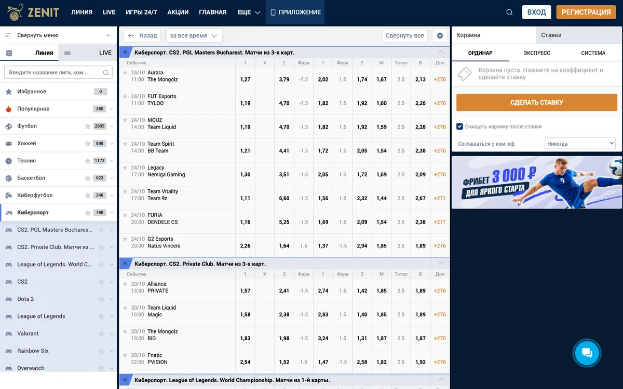Star the Aurora vs The Mongolz match
Image resolution: width=623 pixels, height=389 pixels.
click(125, 73)
